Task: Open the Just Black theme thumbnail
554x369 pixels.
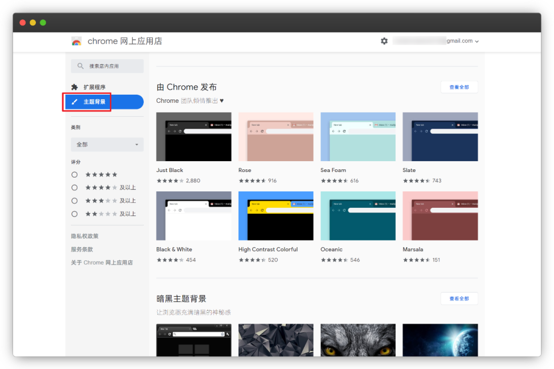Action: (193, 137)
